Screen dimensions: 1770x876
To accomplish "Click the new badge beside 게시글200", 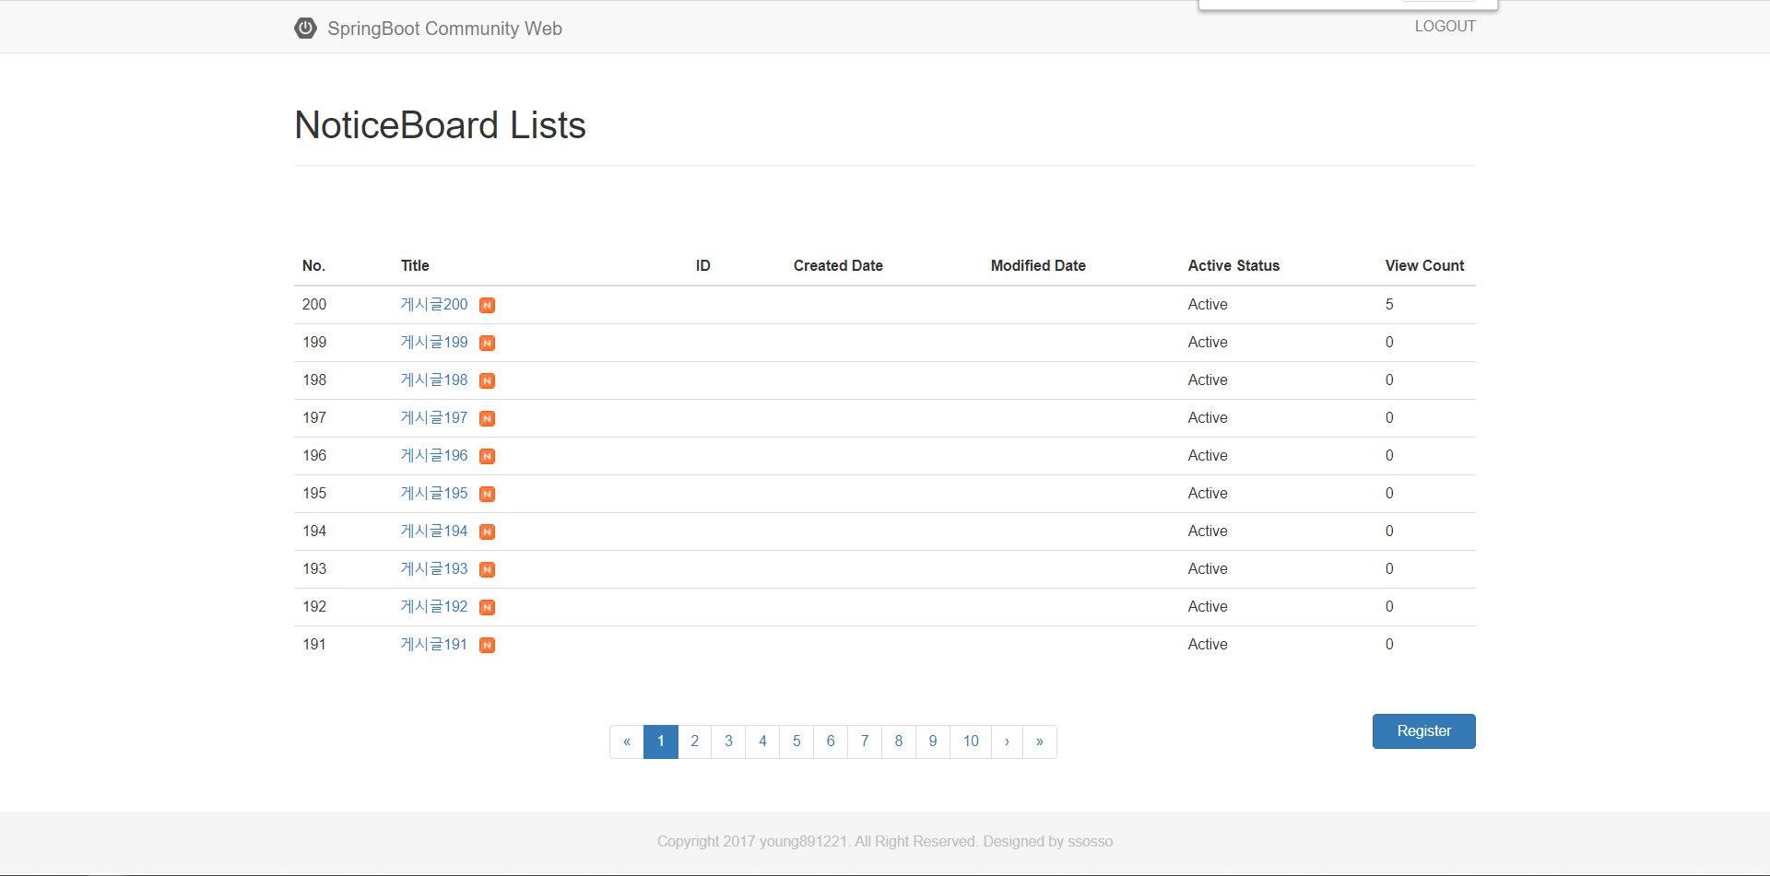I will point(487,306).
